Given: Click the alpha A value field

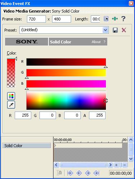Looking at the screenshot, I should [x=97, y=115].
